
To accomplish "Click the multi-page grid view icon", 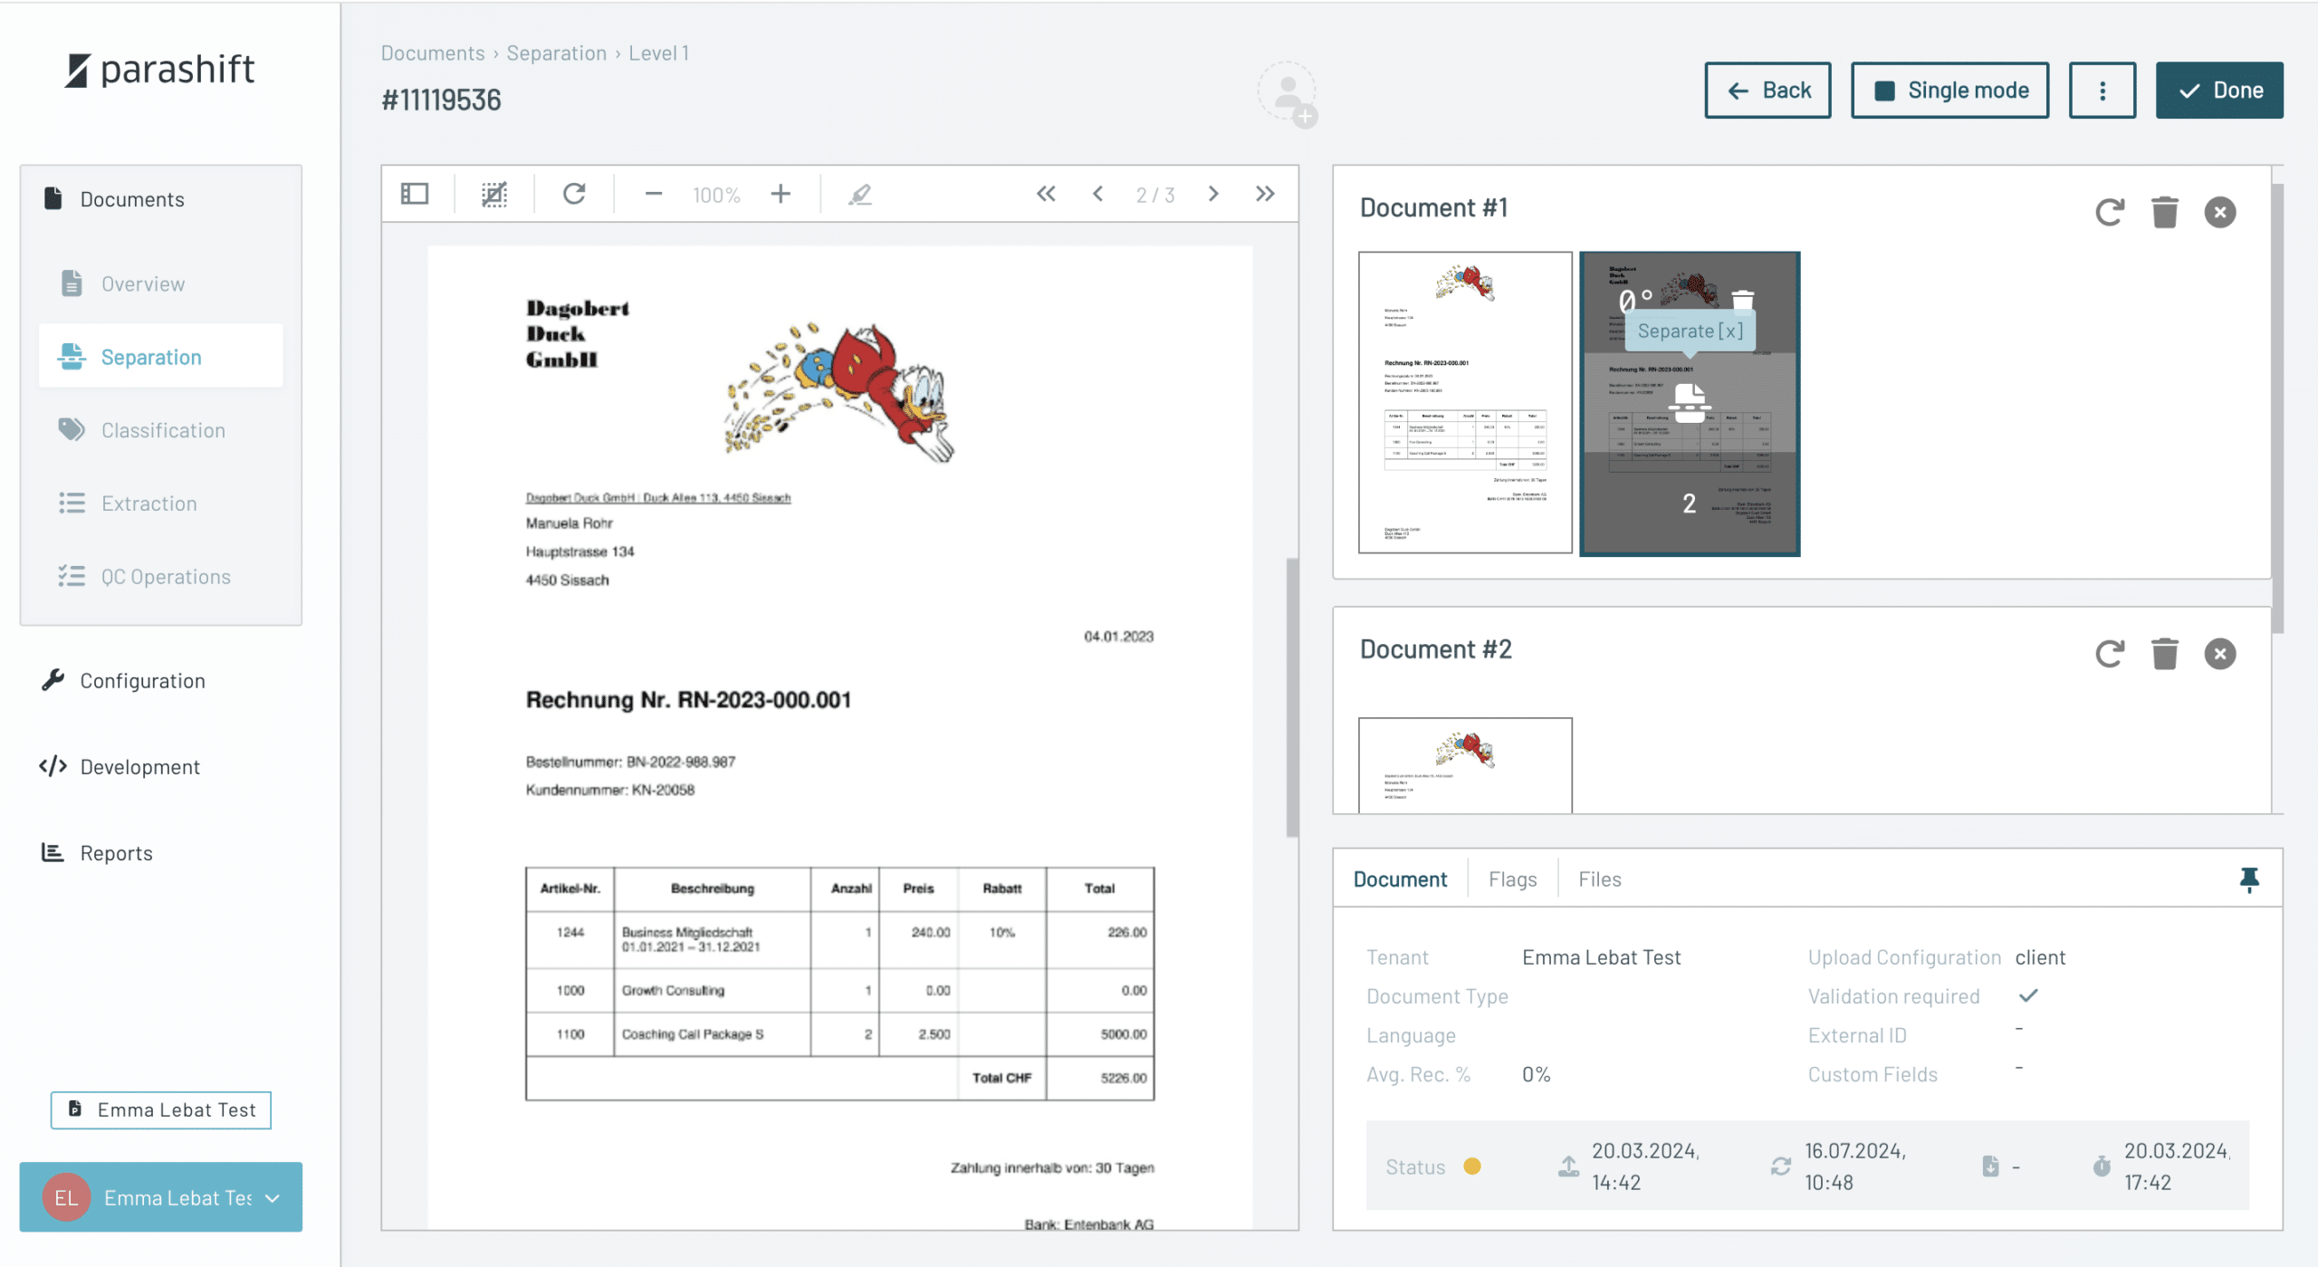I will [414, 194].
